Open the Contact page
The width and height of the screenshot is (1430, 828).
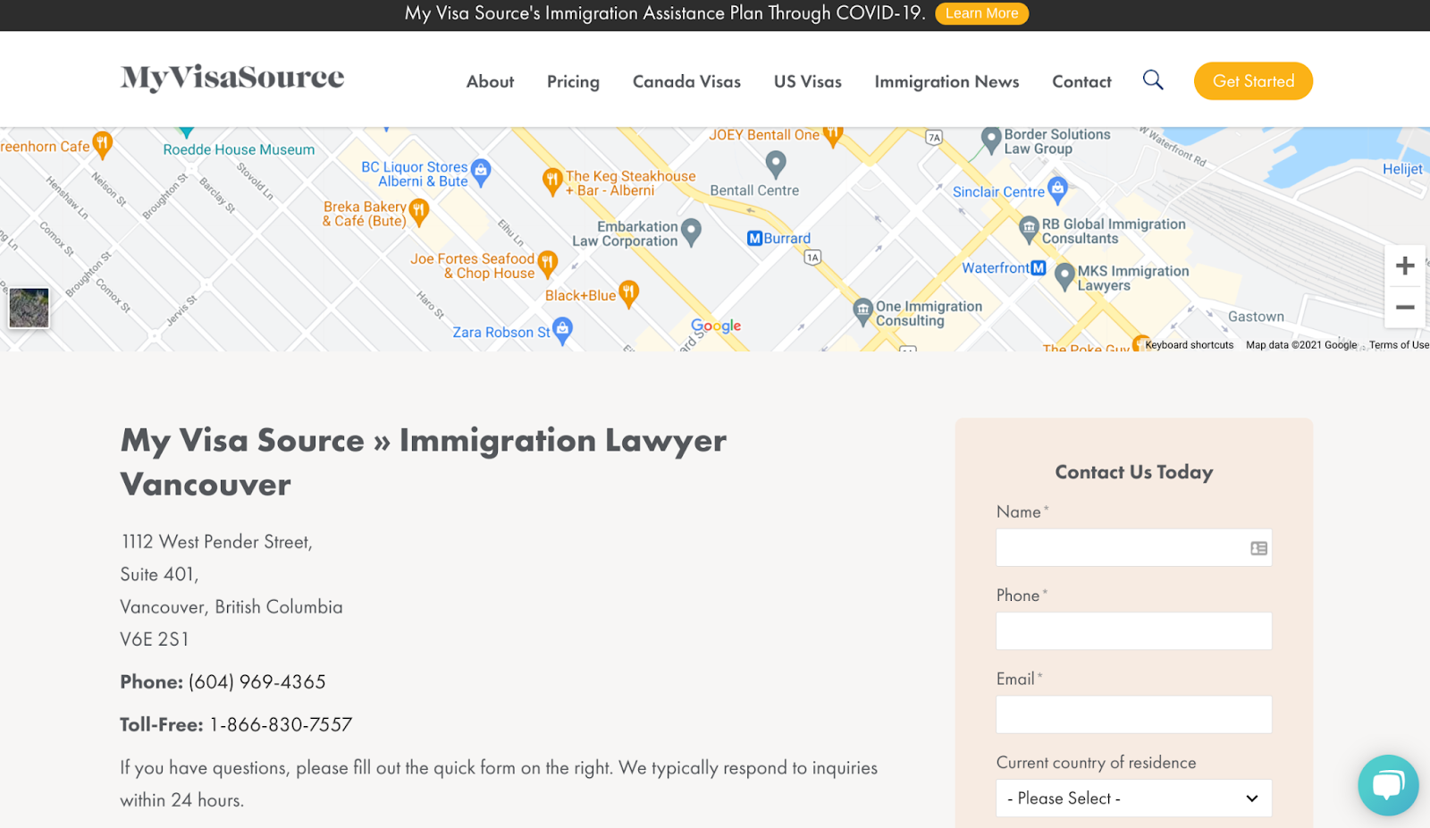point(1081,81)
